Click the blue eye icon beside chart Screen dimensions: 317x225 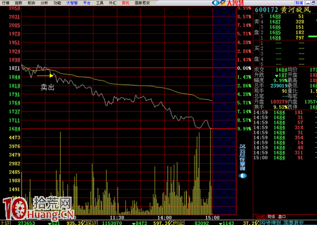coord(243,176)
